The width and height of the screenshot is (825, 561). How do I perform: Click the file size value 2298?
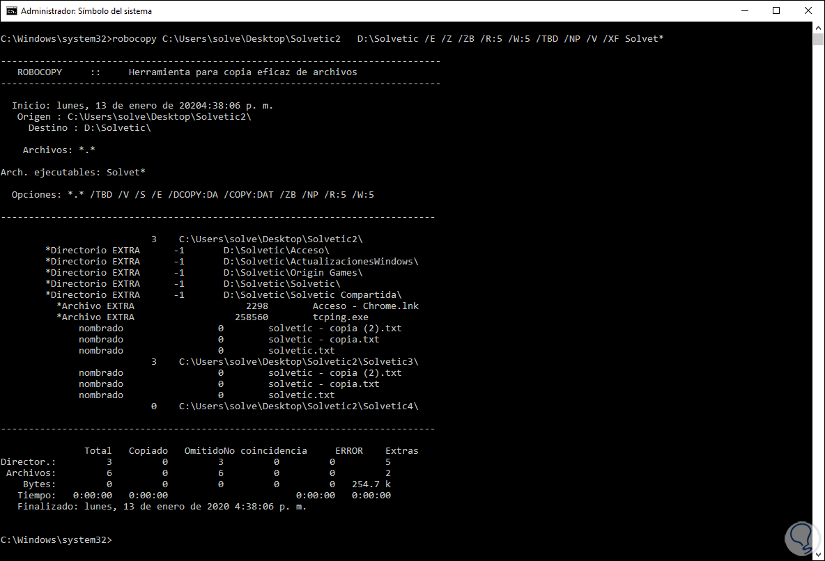[x=256, y=306]
